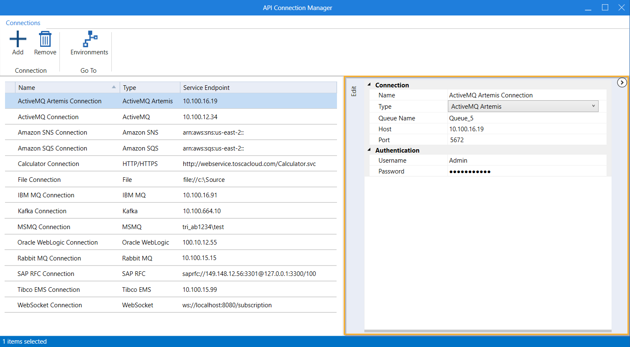Screen dimensions: 630x347
Task: Click the Queue Name field with Queue_5
Action: [526, 118]
